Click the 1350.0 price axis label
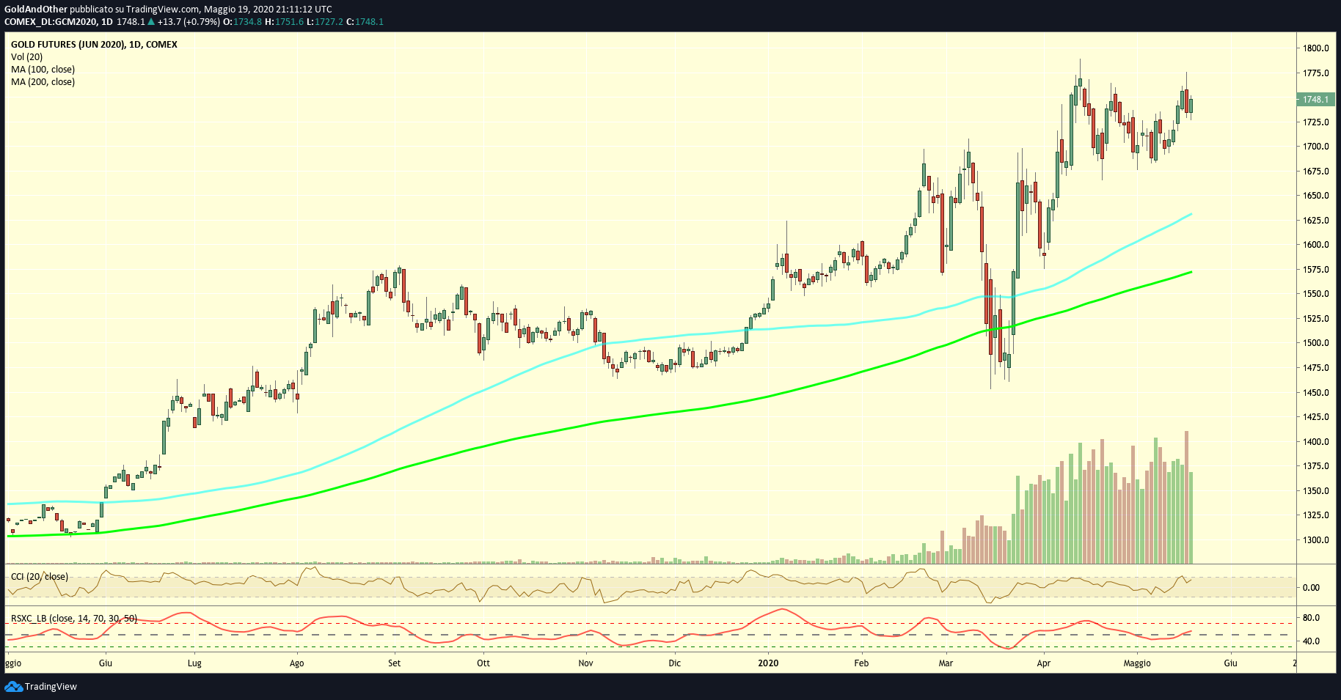This screenshot has height=700, width=1341. [x=1316, y=491]
